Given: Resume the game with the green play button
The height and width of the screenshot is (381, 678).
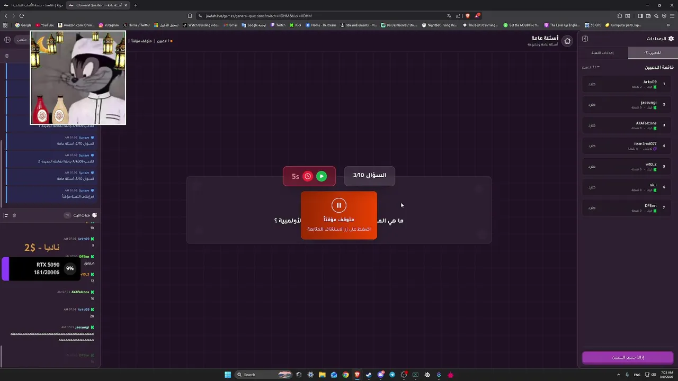Looking at the screenshot, I should tap(322, 176).
